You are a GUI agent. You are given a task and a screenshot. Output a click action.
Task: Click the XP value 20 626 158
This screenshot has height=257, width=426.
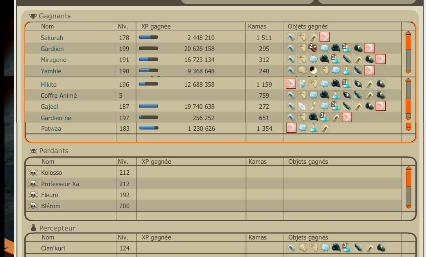coord(200,49)
